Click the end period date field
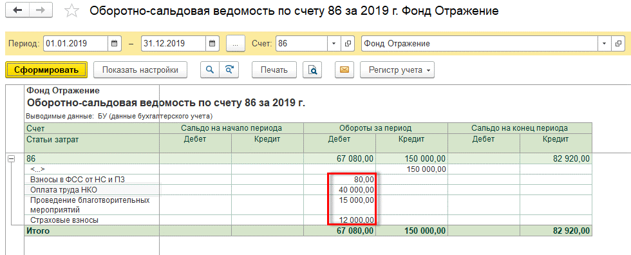Viewport: 631px width, 255px height. 174,43
